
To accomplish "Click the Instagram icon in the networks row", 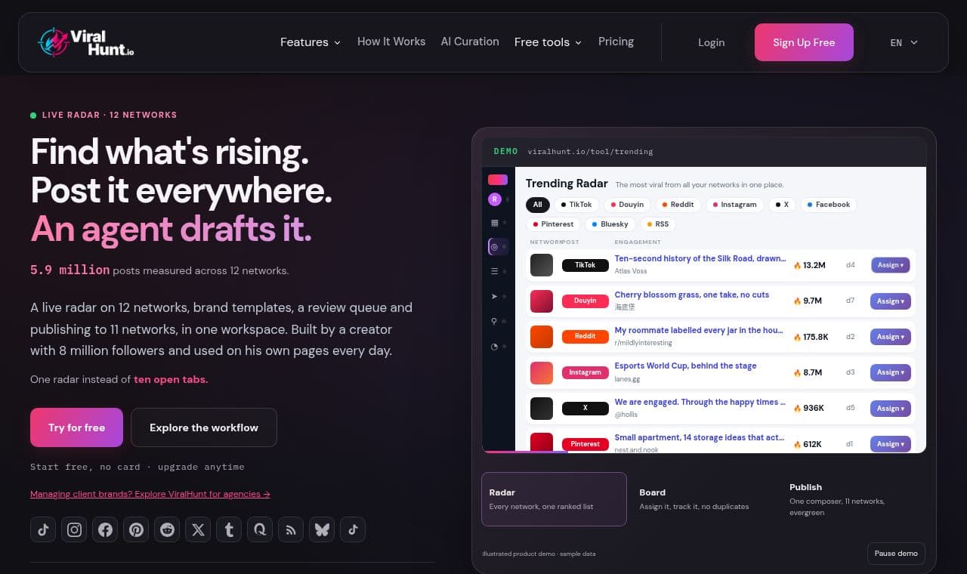I will coord(74,529).
